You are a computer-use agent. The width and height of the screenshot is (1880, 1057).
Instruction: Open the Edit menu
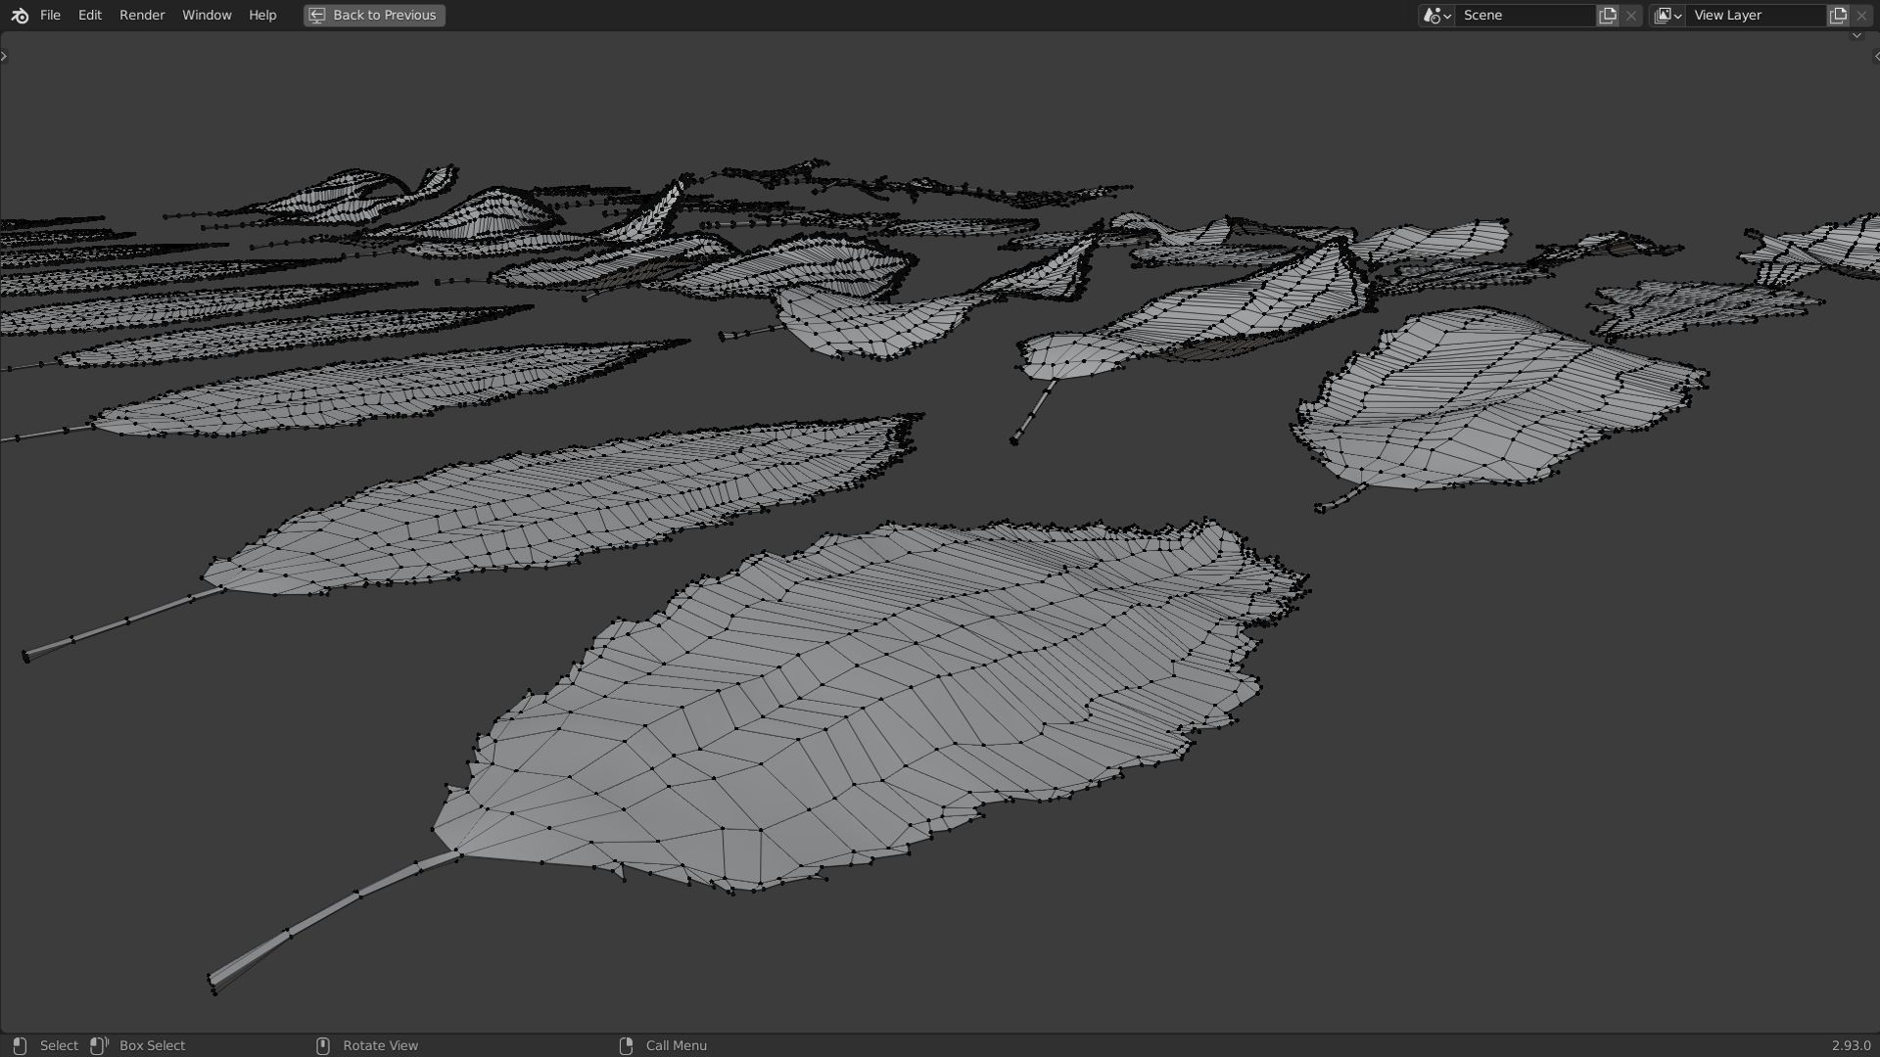89,16
